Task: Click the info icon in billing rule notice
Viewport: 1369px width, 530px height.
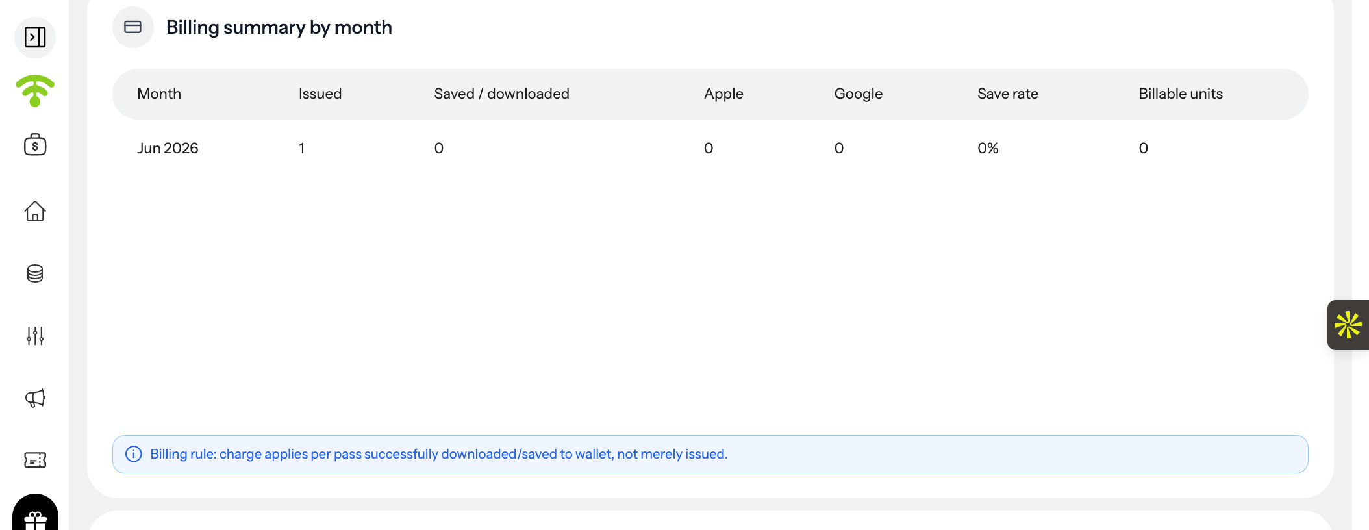Action: (134, 454)
